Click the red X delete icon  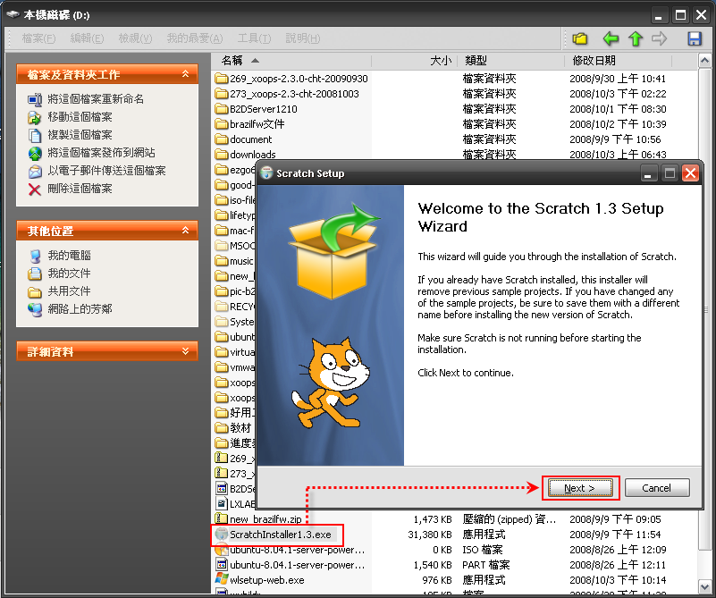35,189
